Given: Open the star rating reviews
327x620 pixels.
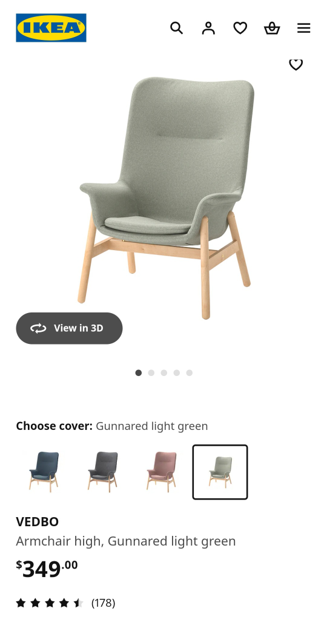Looking at the screenshot, I should (x=50, y=603).
